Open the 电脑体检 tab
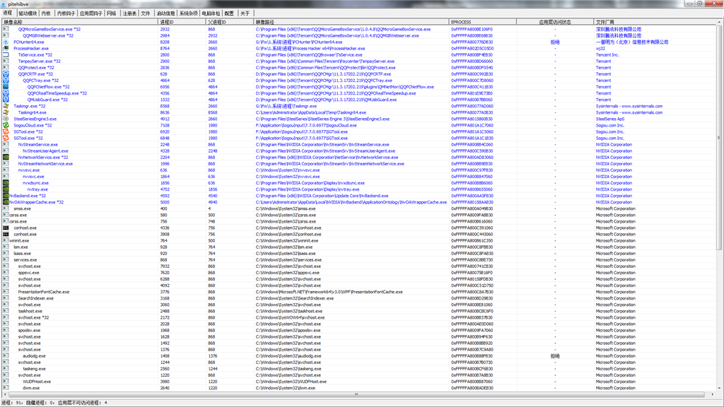 pyautogui.click(x=211, y=13)
